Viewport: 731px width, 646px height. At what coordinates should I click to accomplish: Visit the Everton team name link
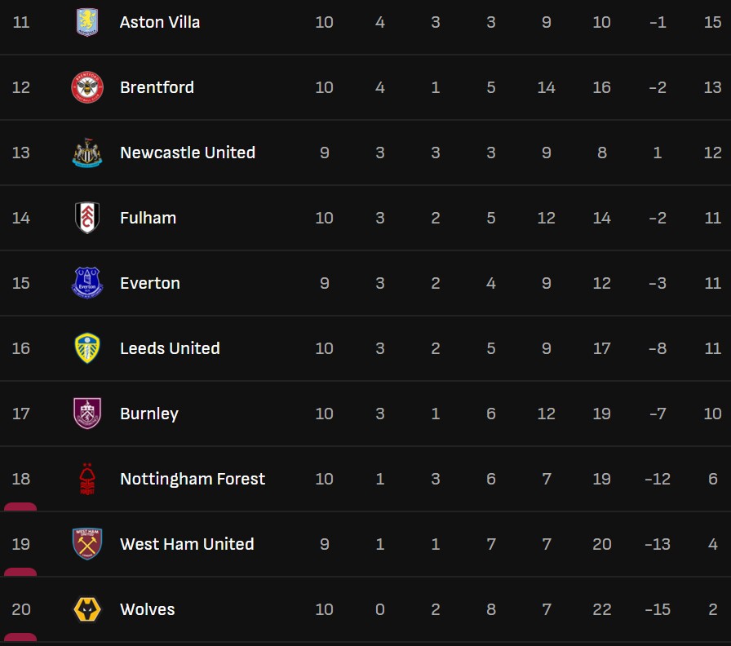pyautogui.click(x=150, y=283)
